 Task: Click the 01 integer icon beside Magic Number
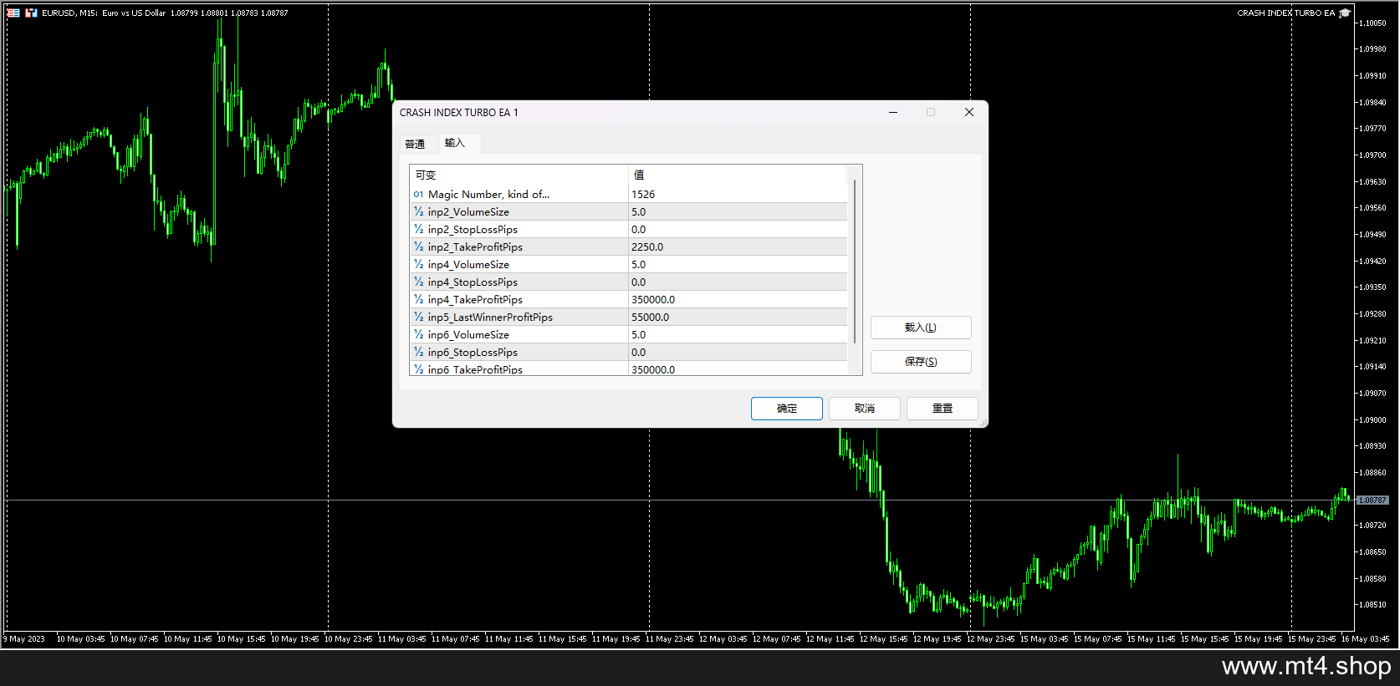(x=418, y=194)
